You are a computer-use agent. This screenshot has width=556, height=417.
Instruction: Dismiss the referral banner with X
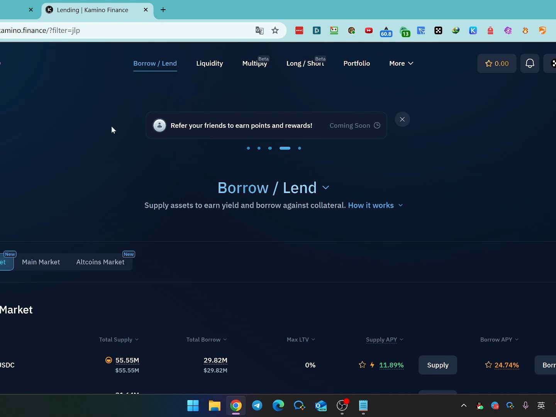click(402, 119)
